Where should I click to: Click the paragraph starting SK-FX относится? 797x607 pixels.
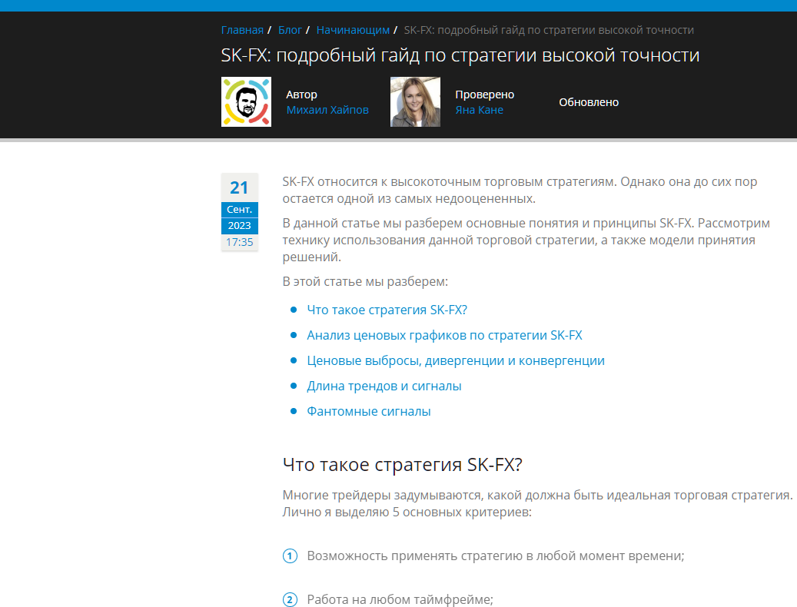click(x=520, y=190)
